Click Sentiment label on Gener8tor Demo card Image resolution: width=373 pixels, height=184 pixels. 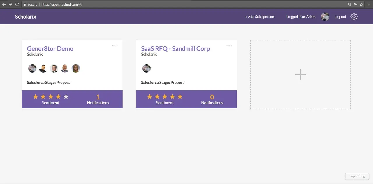pyautogui.click(x=51, y=103)
